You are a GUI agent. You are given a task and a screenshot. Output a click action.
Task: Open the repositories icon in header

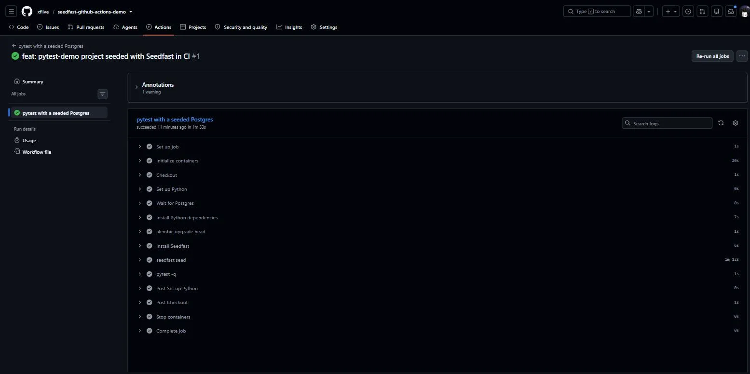pyautogui.click(x=717, y=12)
